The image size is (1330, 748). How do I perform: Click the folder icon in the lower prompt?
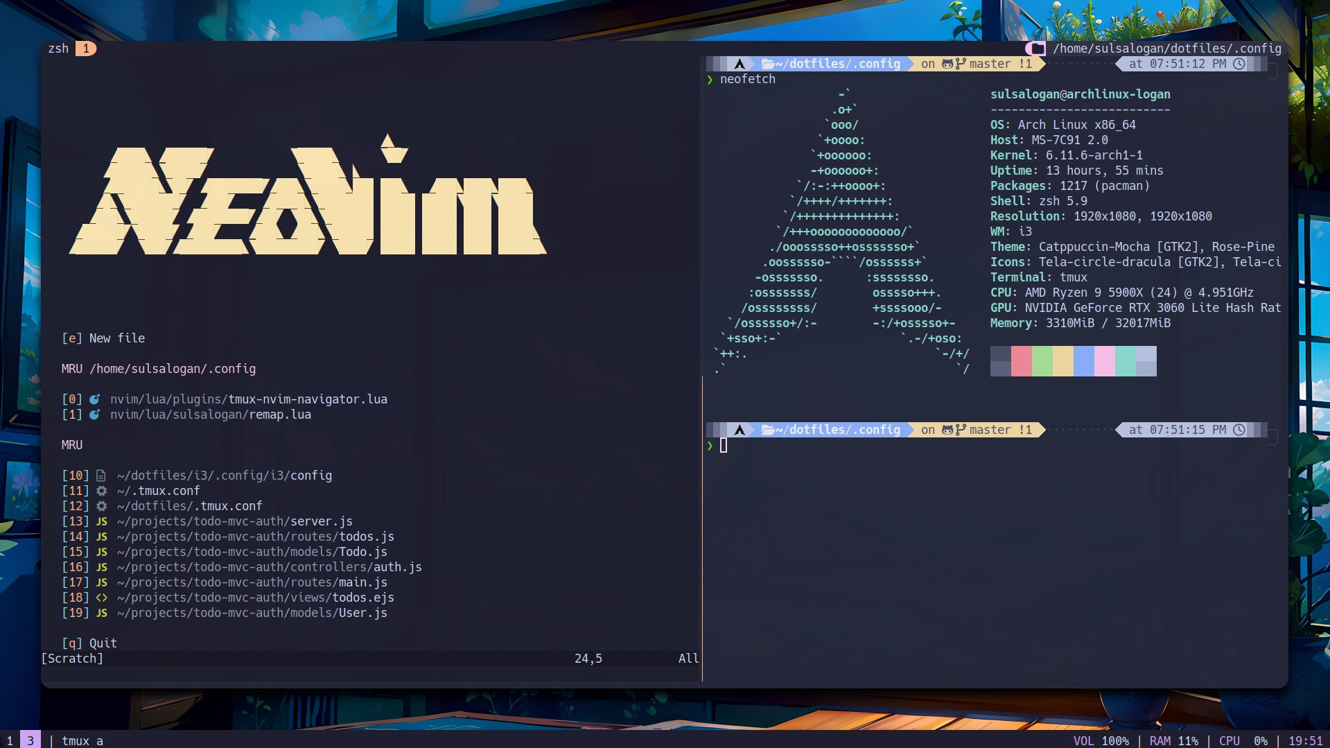pyautogui.click(x=768, y=430)
